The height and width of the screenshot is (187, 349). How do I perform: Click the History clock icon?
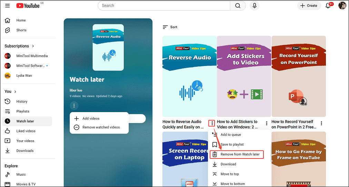coord(7,101)
